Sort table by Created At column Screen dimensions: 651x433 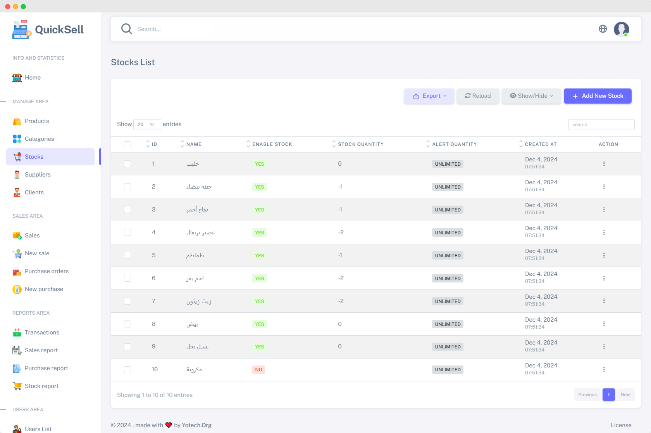coord(538,144)
